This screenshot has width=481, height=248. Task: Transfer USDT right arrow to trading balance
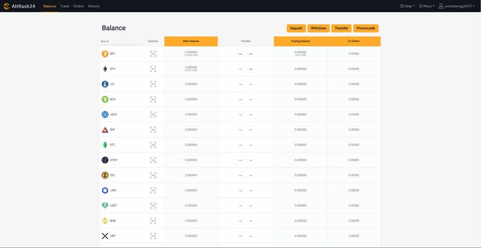251,206
